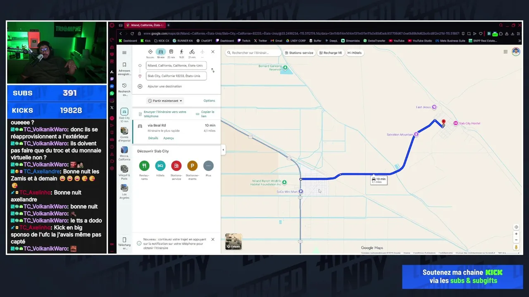
Task: Select the public transit mode icon
Action: point(171,52)
